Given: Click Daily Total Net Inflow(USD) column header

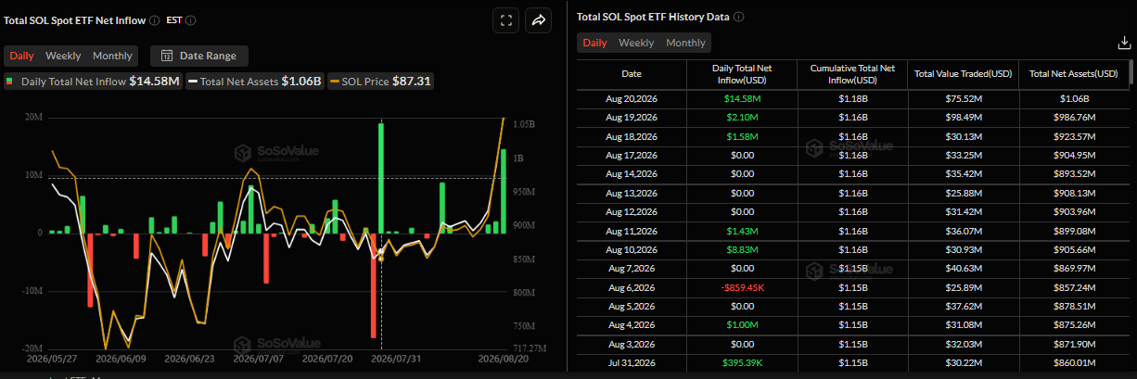Looking at the screenshot, I should 740,74.
